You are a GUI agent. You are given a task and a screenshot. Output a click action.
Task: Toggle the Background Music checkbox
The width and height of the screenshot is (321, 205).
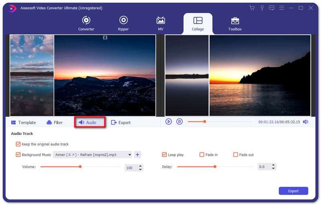pyautogui.click(x=18, y=155)
